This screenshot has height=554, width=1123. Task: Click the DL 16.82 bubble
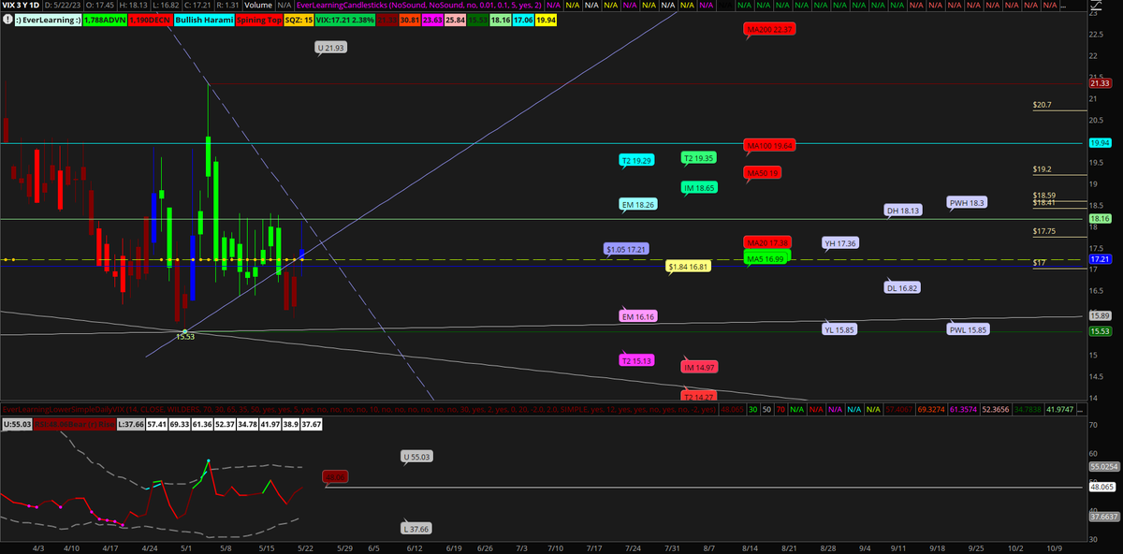tap(903, 287)
